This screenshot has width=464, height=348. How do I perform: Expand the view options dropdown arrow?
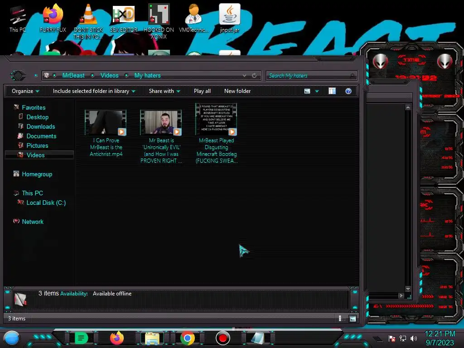click(x=317, y=91)
